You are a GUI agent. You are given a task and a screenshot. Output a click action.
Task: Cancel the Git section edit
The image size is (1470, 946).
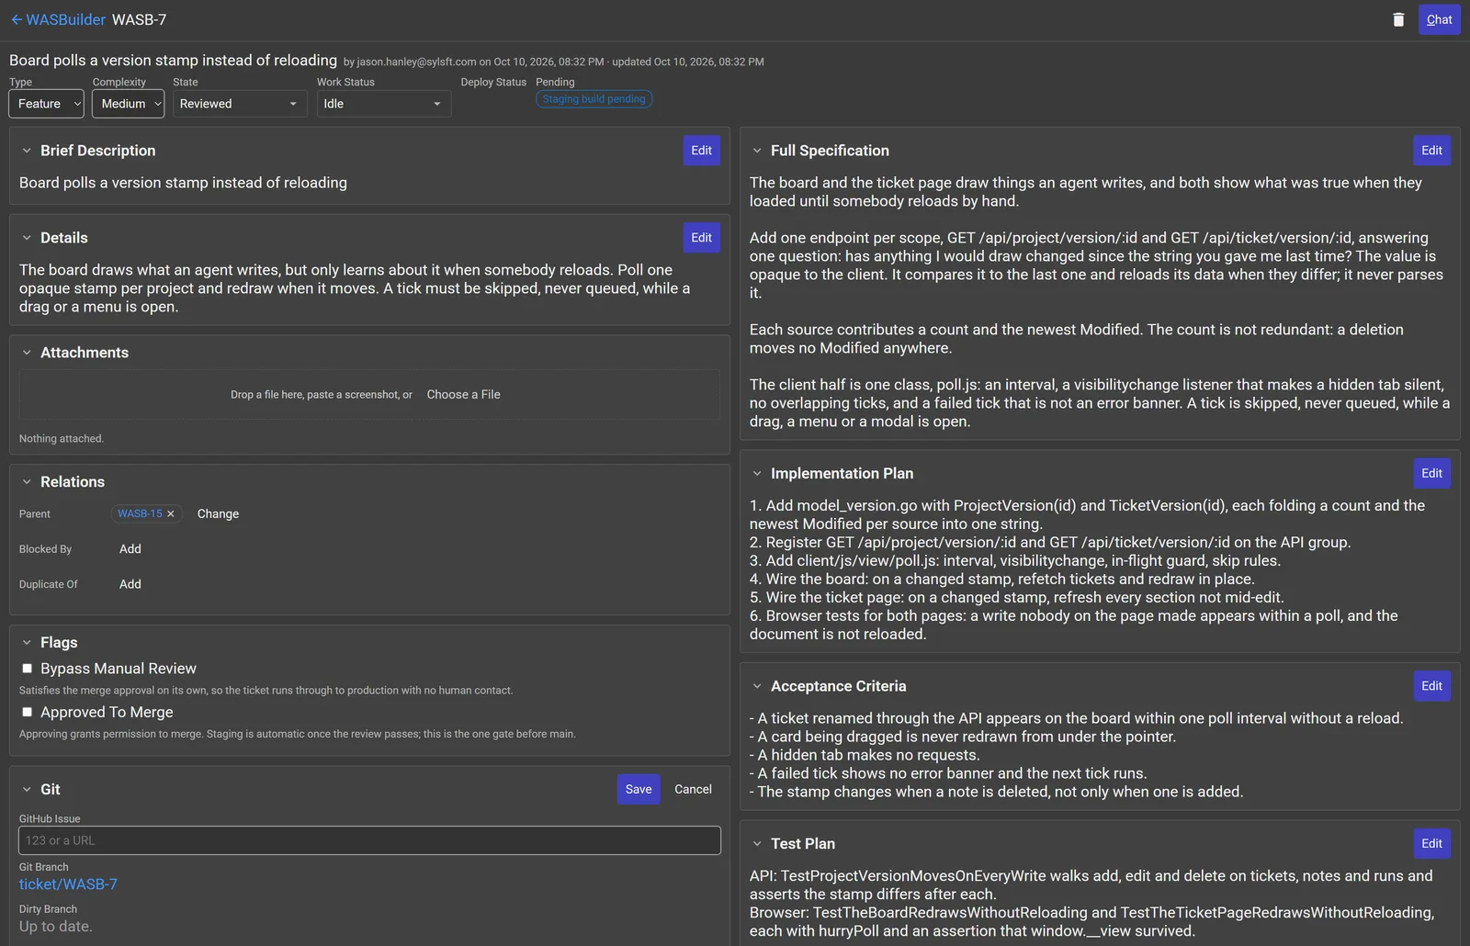coord(693,790)
